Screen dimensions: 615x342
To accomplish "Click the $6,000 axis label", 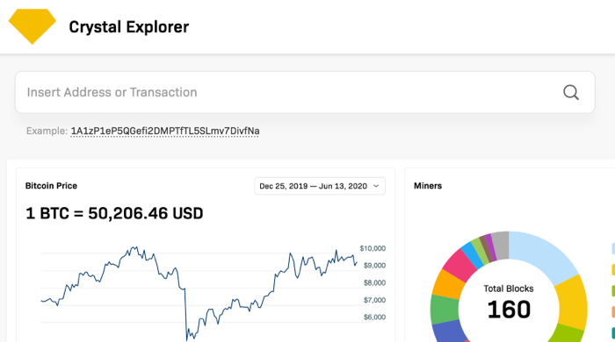I will (374, 317).
